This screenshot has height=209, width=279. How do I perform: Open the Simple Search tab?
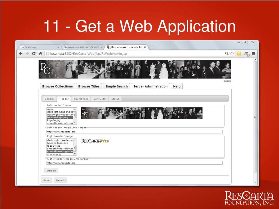[116, 86]
